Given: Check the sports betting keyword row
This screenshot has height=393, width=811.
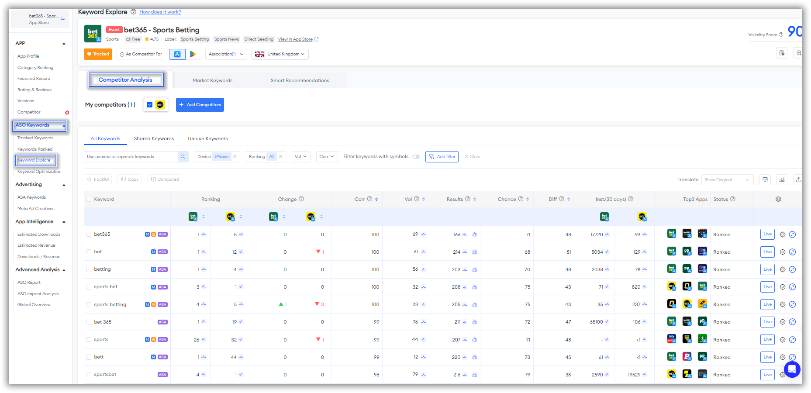Looking at the screenshot, I should click(x=89, y=305).
